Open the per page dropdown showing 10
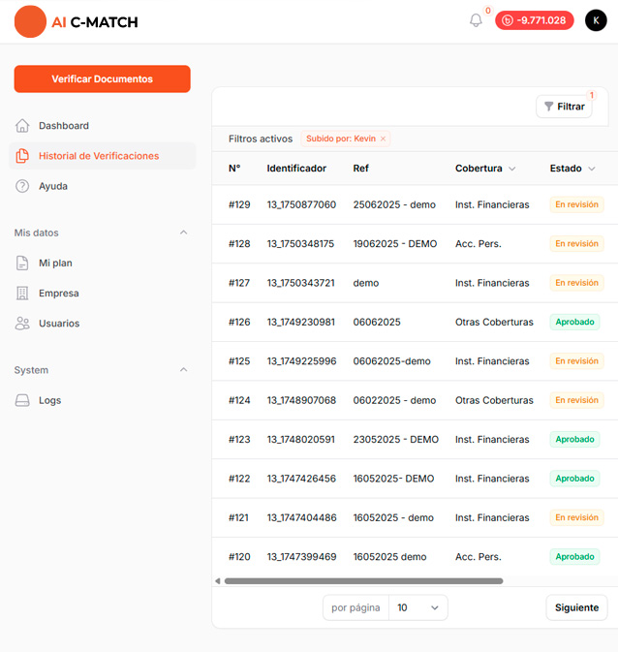 [x=417, y=607]
